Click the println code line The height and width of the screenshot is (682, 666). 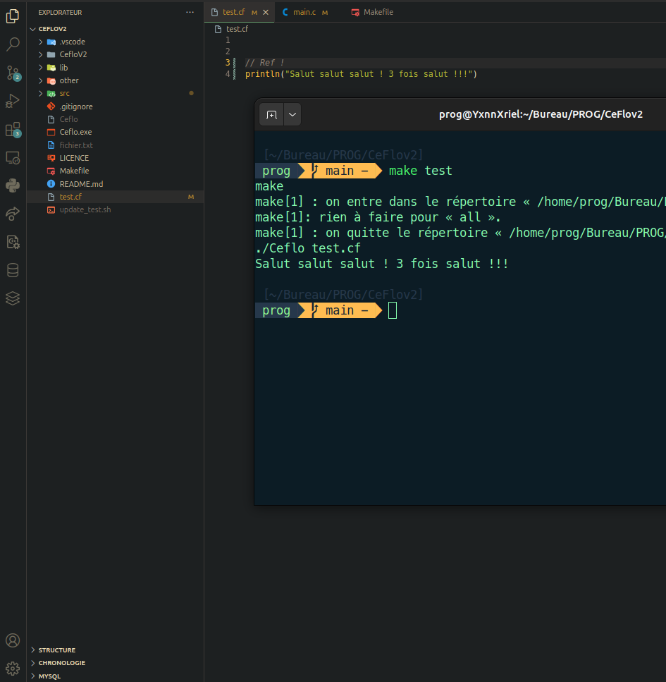pyautogui.click(x=362, y=74)
